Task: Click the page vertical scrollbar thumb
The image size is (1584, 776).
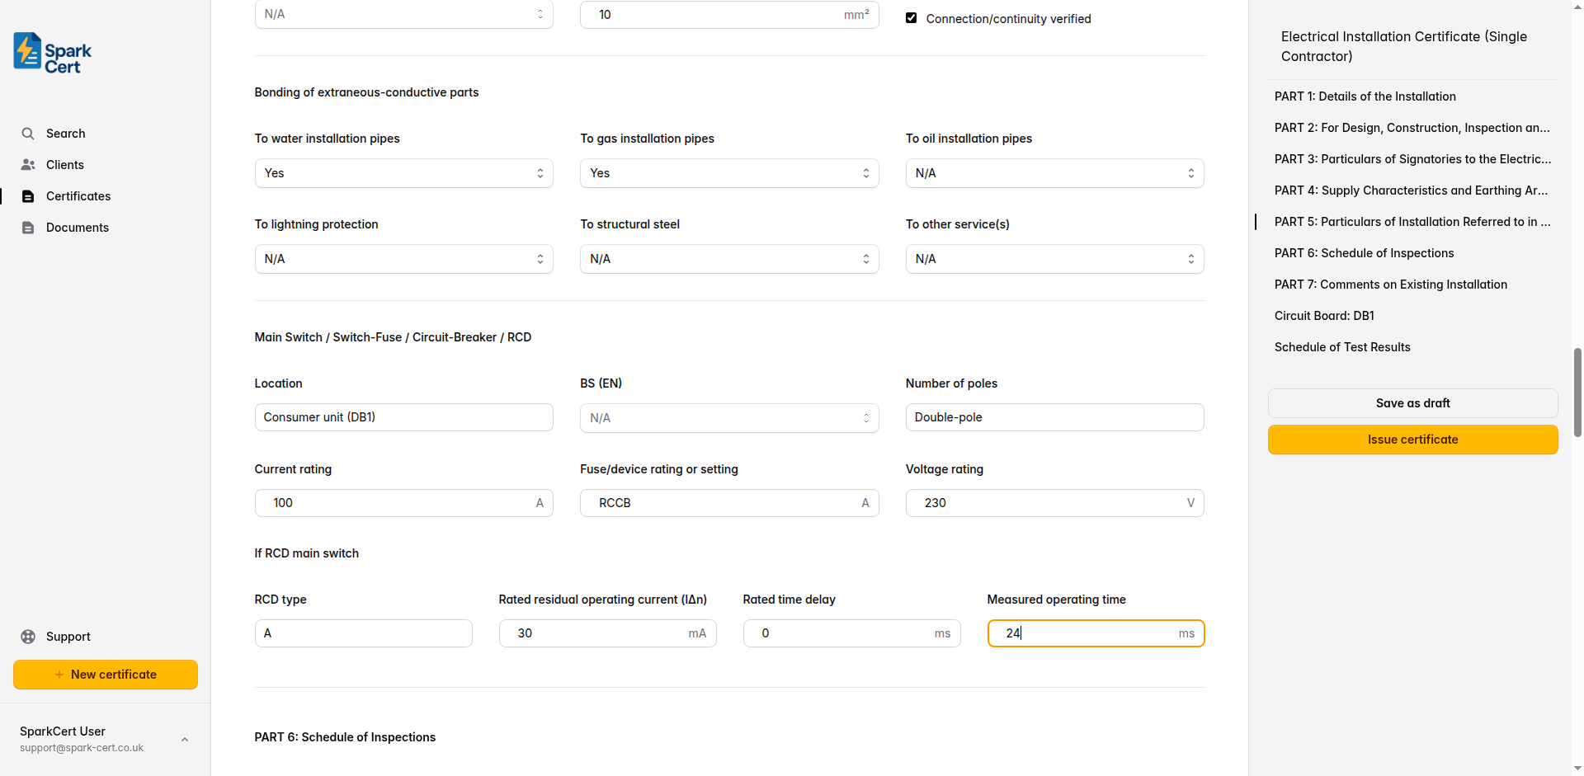Action: 1577,392
